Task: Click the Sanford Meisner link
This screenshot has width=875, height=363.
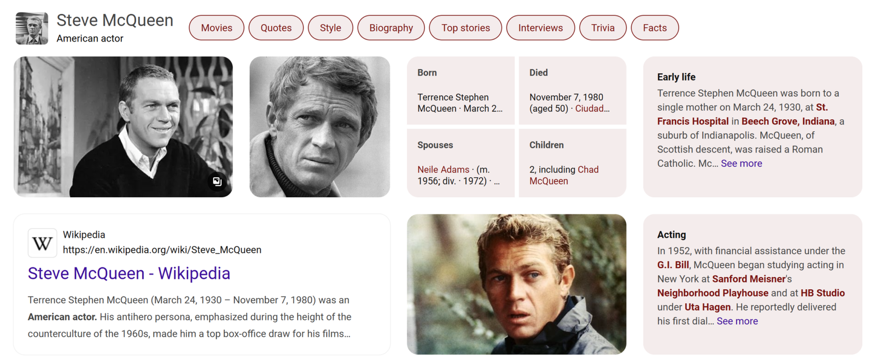Action: [748, 279]
